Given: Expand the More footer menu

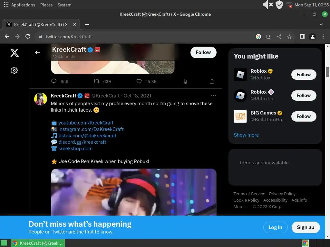Looking at the screenshot, I should [x=240, y=207].
